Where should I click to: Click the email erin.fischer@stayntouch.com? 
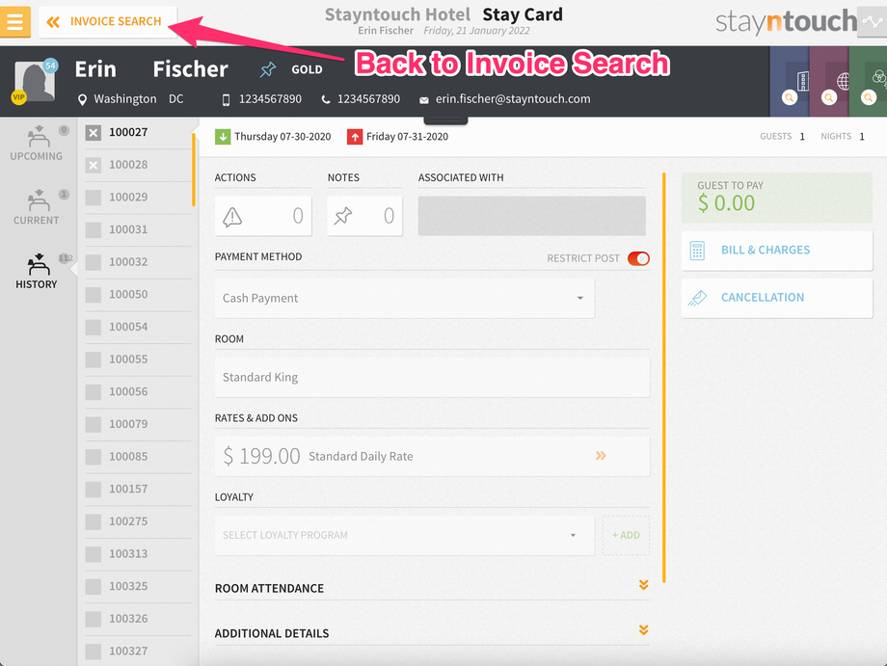(x=513, y=99)
